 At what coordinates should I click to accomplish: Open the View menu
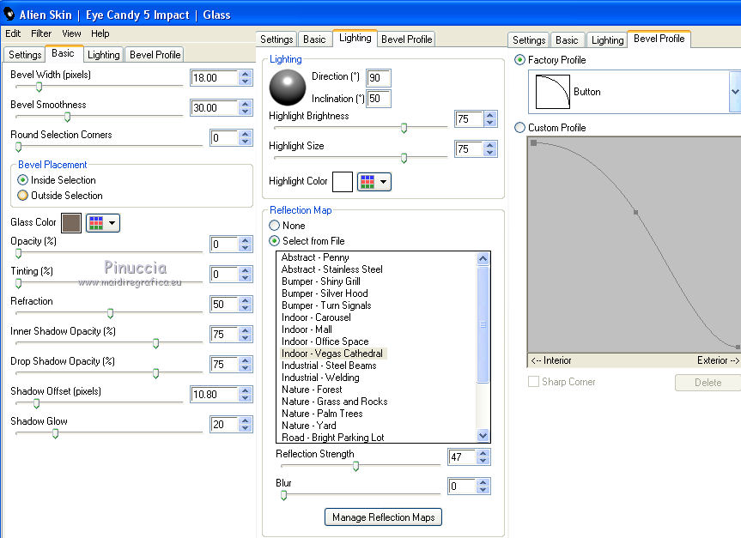point(71,33)
